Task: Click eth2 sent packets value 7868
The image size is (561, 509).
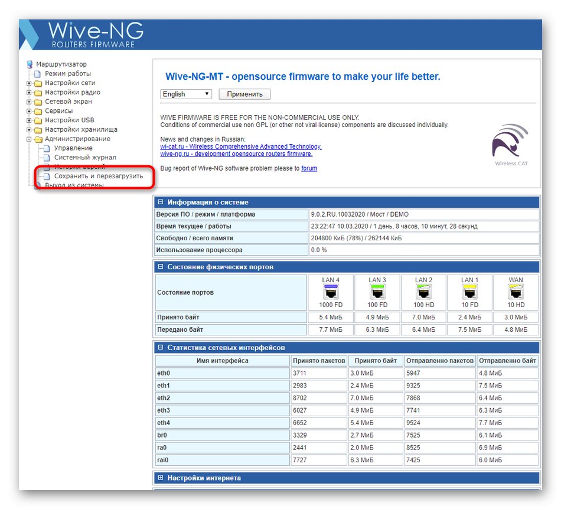Action: tap(413, 398)
